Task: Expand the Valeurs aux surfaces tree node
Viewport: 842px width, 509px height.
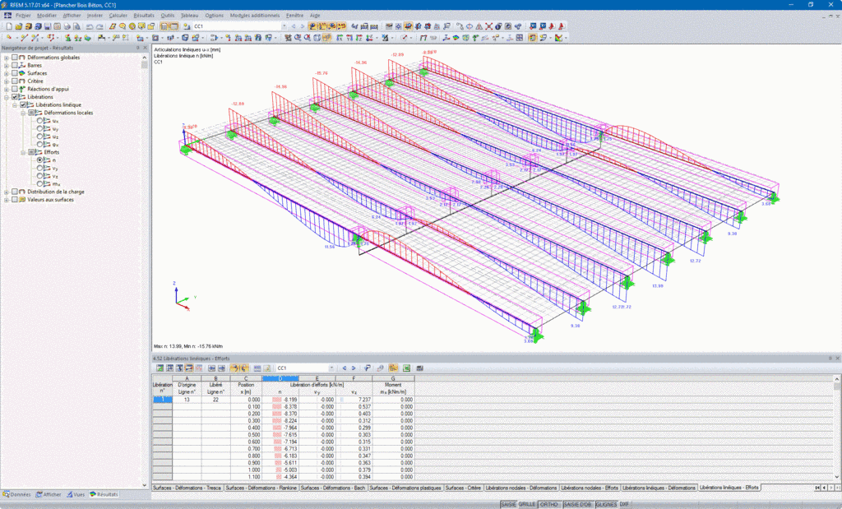Action: tap(7, 200)
